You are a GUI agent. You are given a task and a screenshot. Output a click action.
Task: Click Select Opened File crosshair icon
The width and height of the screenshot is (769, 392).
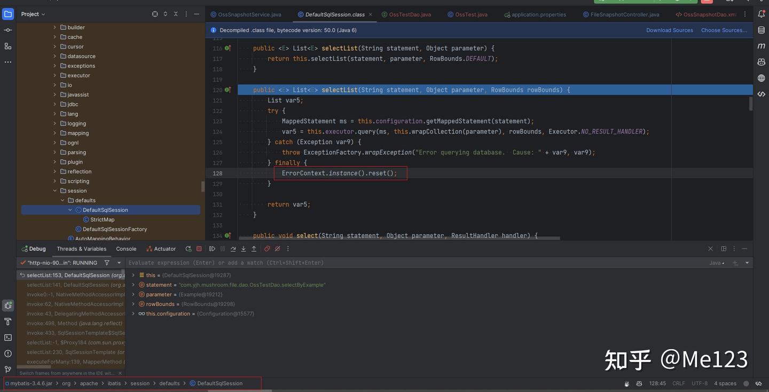pyautogui.click(x=155, y=14)
